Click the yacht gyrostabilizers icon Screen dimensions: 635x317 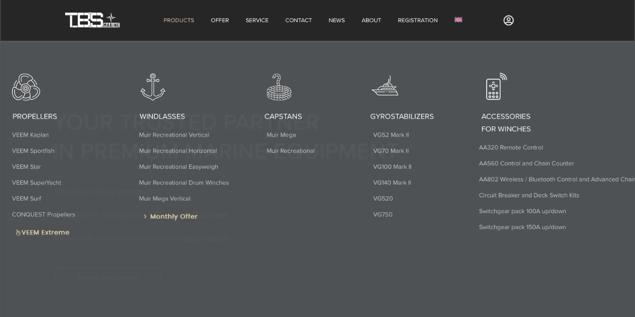point(385,86)
